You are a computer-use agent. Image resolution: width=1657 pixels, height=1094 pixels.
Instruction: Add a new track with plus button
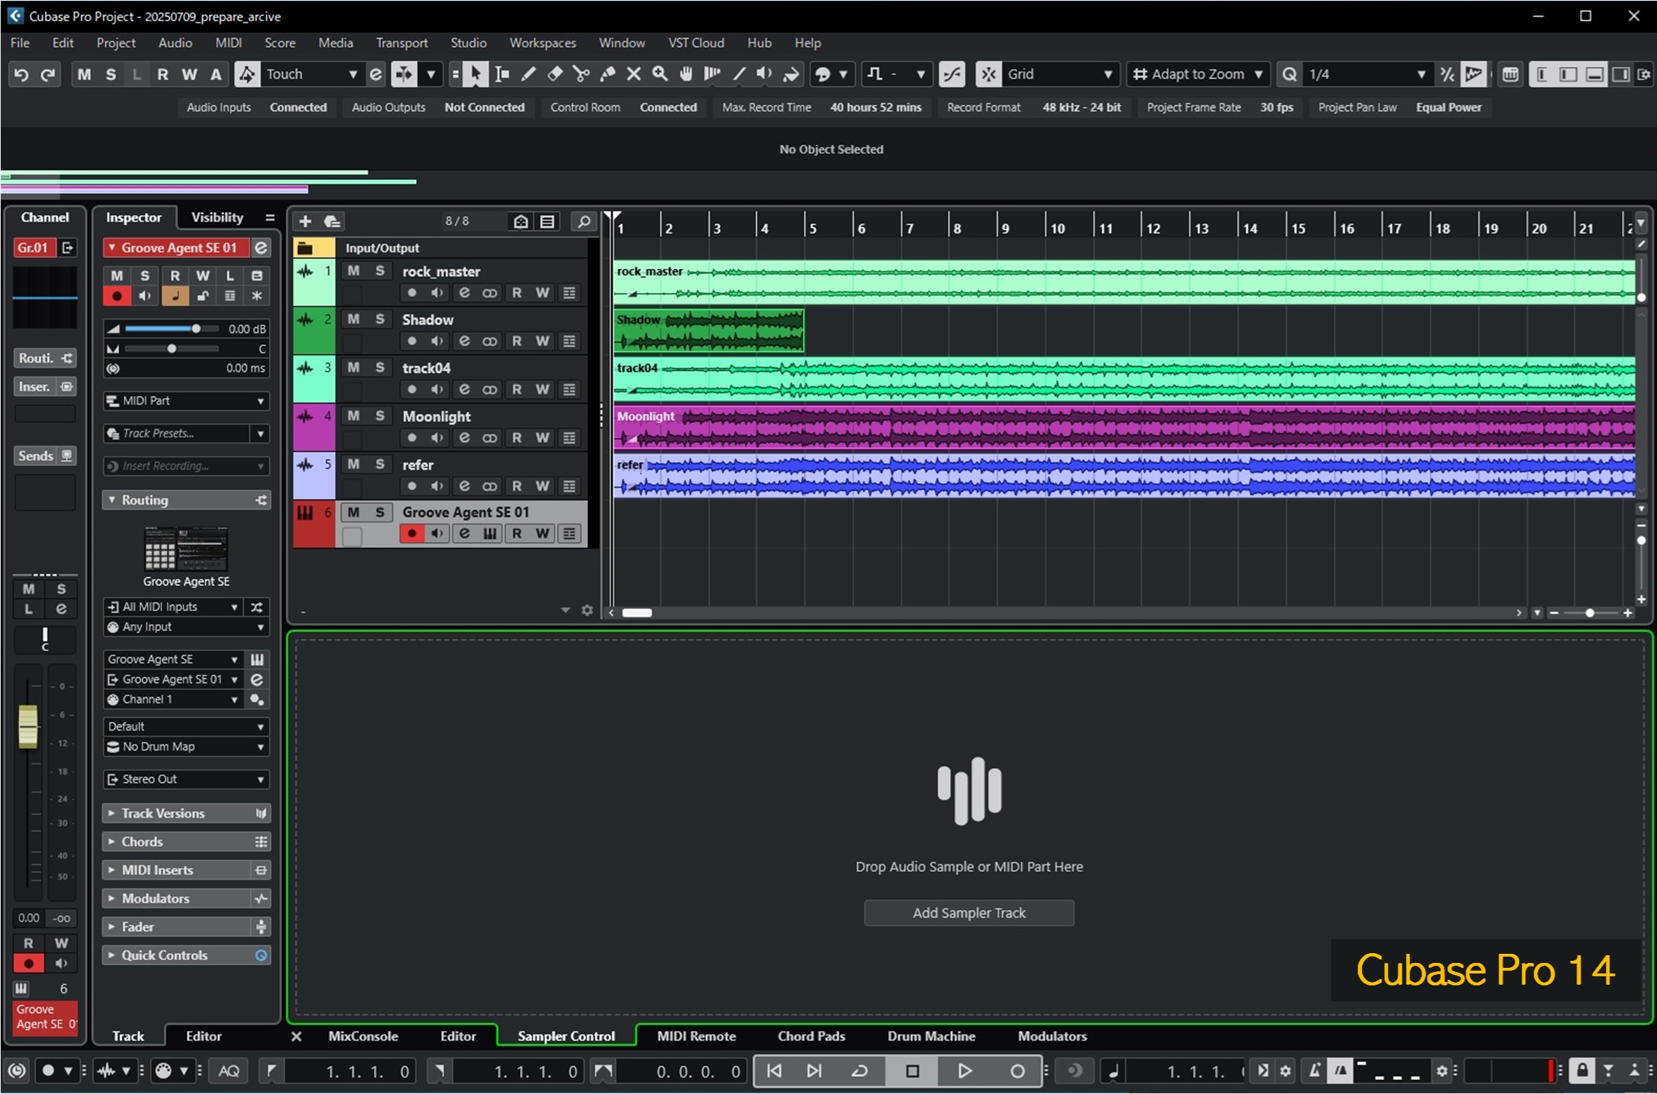305,221
